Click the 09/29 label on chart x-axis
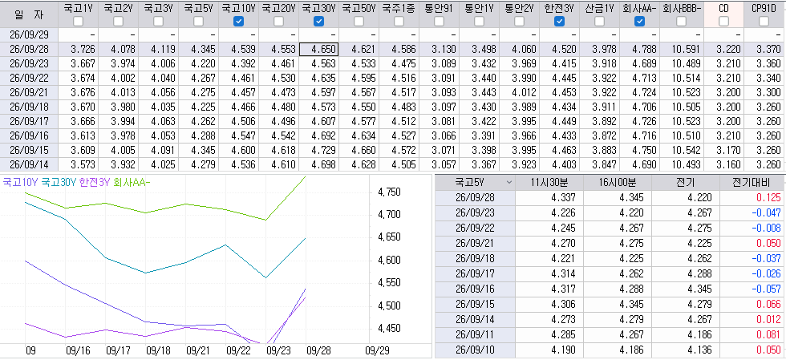The width and height of the screenshot is (786, 360). [377, 350]
